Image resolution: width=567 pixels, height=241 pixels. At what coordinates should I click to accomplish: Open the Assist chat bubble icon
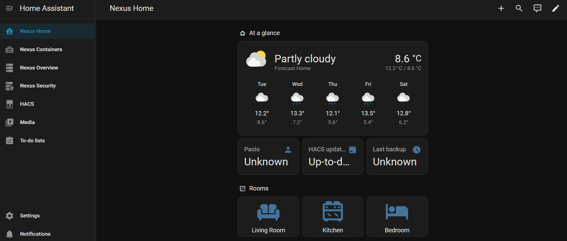tap(537, 8)
